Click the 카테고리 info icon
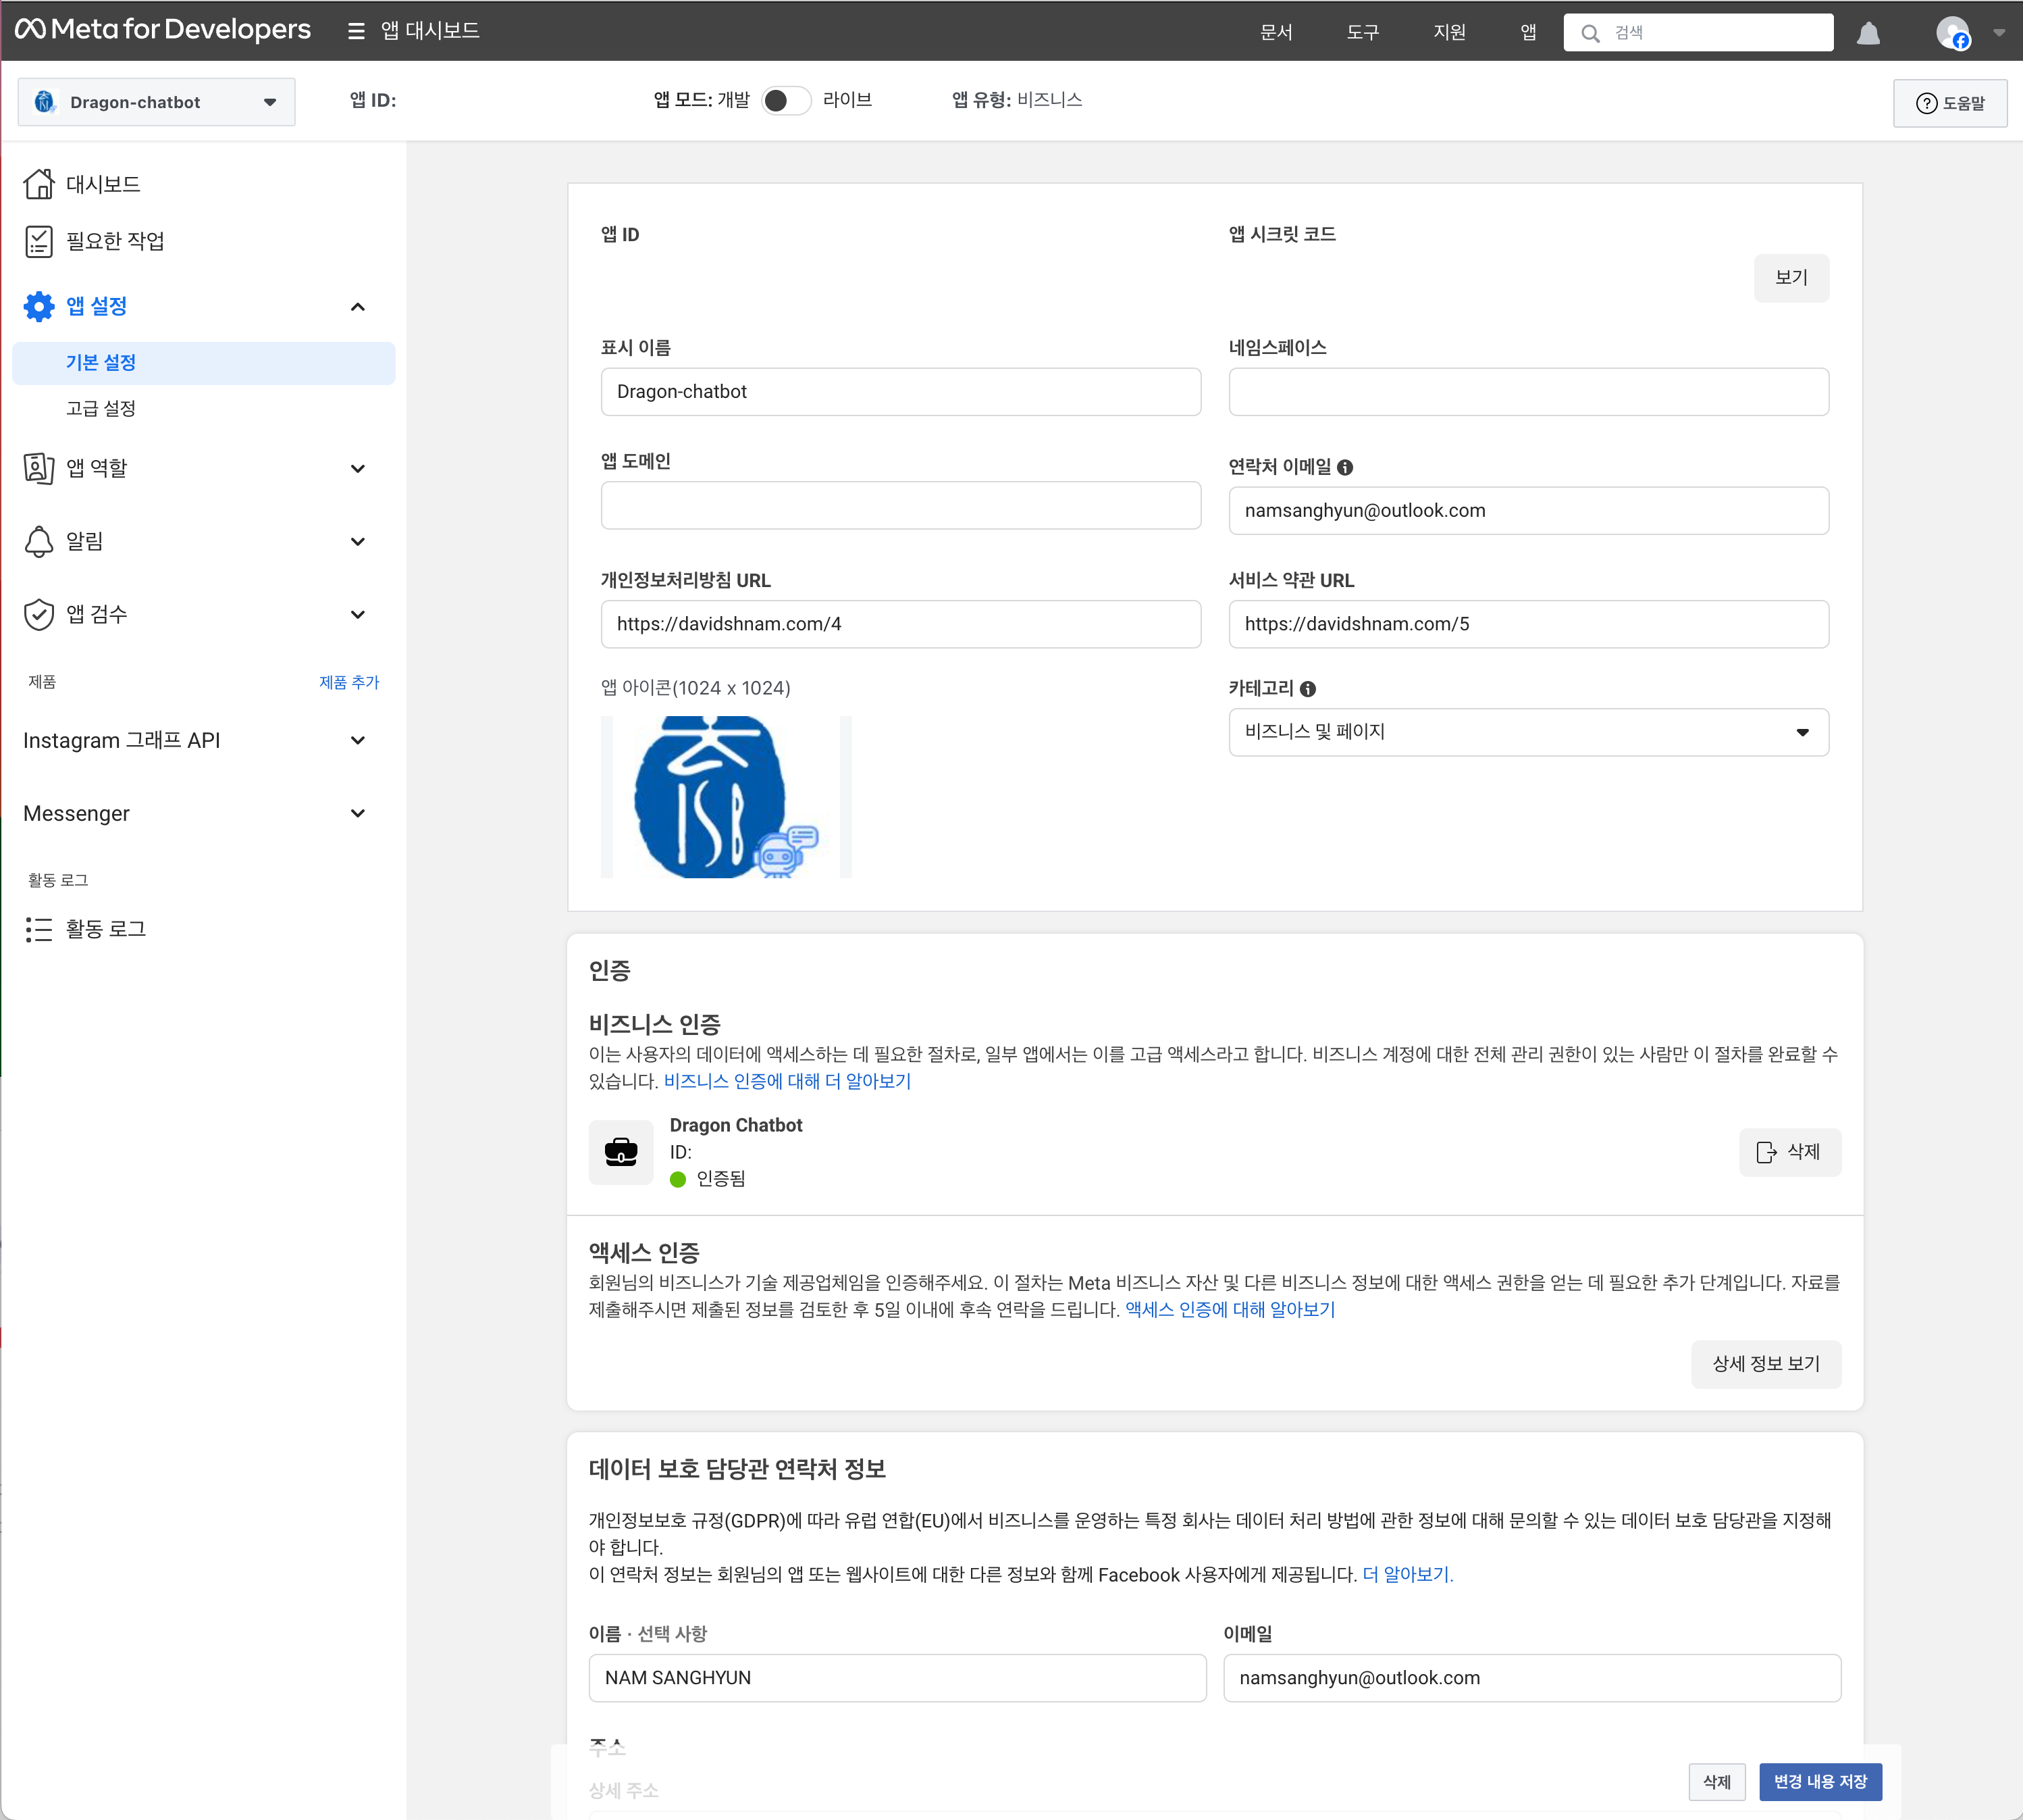 [x=1307, y=689]
